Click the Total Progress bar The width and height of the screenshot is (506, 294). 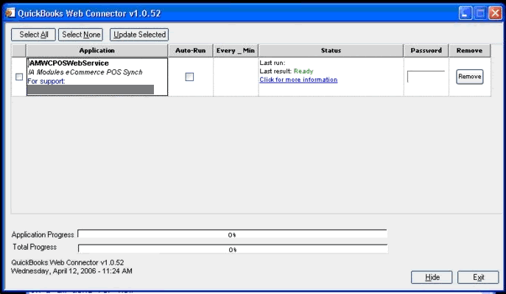[x=232, y=249]
